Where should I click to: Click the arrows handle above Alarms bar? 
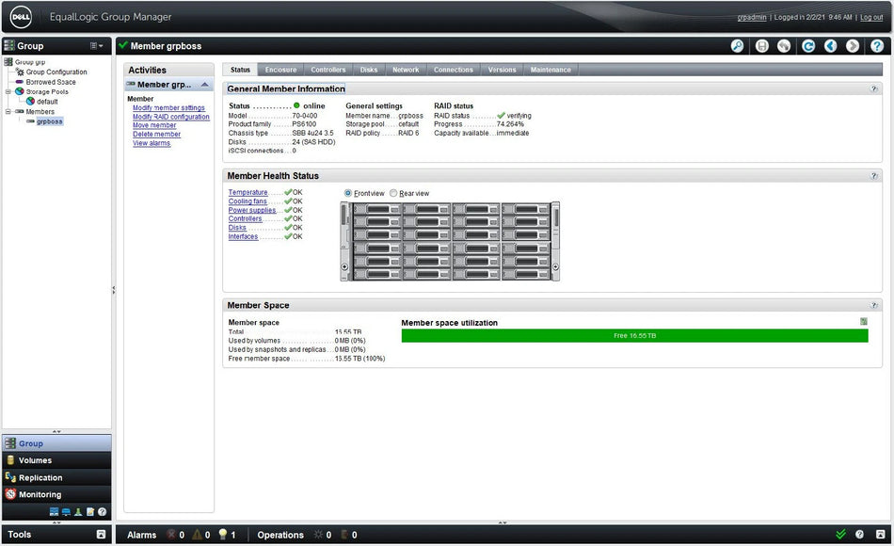click(503, 522)
